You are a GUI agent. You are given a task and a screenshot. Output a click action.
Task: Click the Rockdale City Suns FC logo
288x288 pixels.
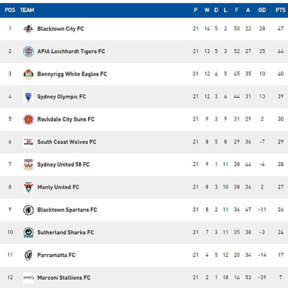28,119
